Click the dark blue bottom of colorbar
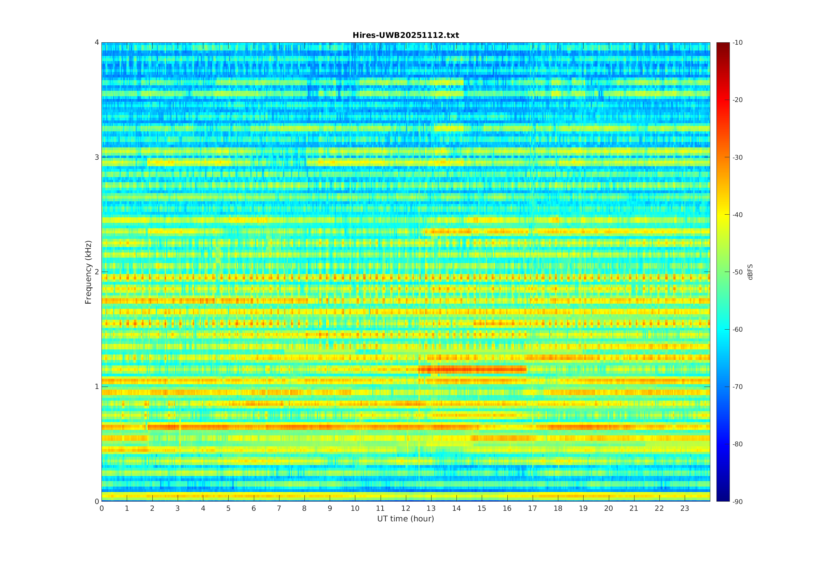The height and width of the screenshot is (563, 820). 723,497
